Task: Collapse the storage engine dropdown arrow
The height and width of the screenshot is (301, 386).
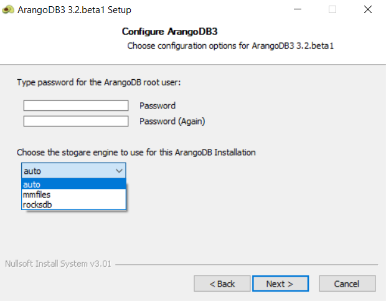Action: coord(119,170)
